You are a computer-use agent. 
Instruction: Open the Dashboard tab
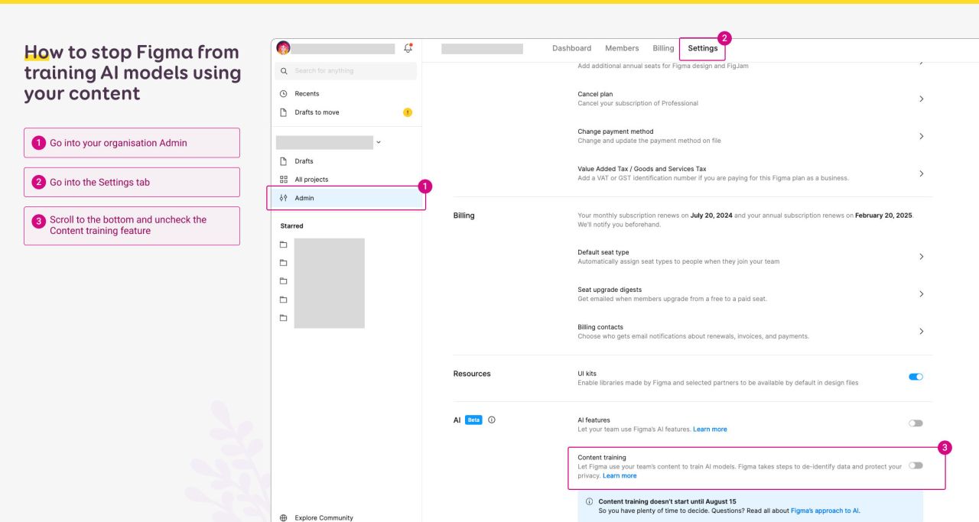click(x=571, y=47)
